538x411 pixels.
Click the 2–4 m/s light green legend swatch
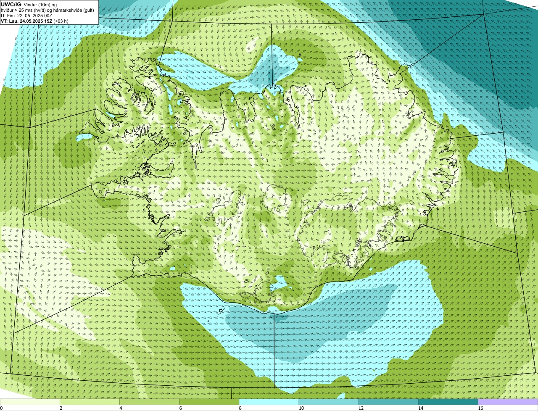coord(90,402)
